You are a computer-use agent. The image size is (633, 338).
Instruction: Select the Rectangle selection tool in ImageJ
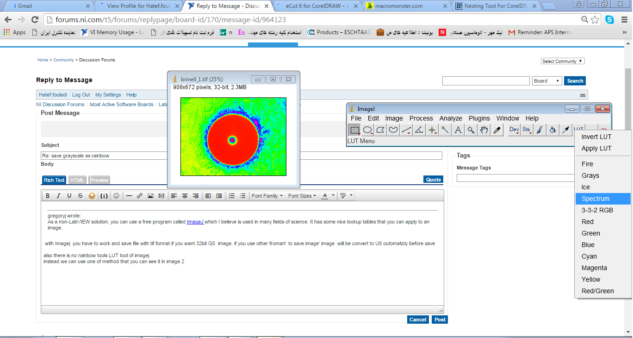pos(354,130)
